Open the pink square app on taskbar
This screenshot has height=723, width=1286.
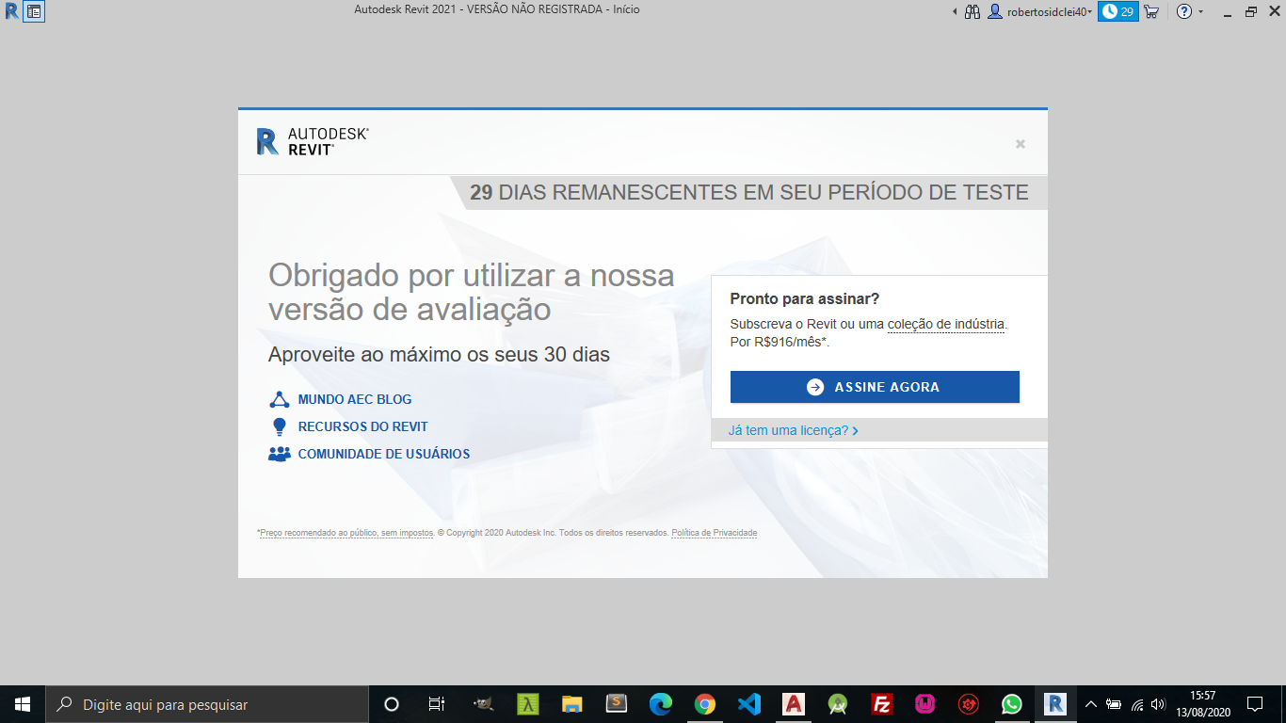tap(925, 704)
